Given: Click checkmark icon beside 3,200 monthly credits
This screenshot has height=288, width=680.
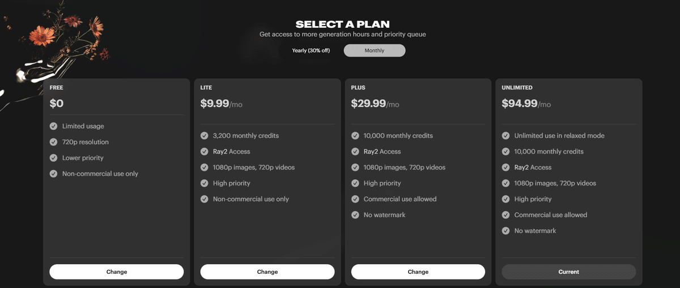Looking at the screenshot, I should [x=205, y=136].
